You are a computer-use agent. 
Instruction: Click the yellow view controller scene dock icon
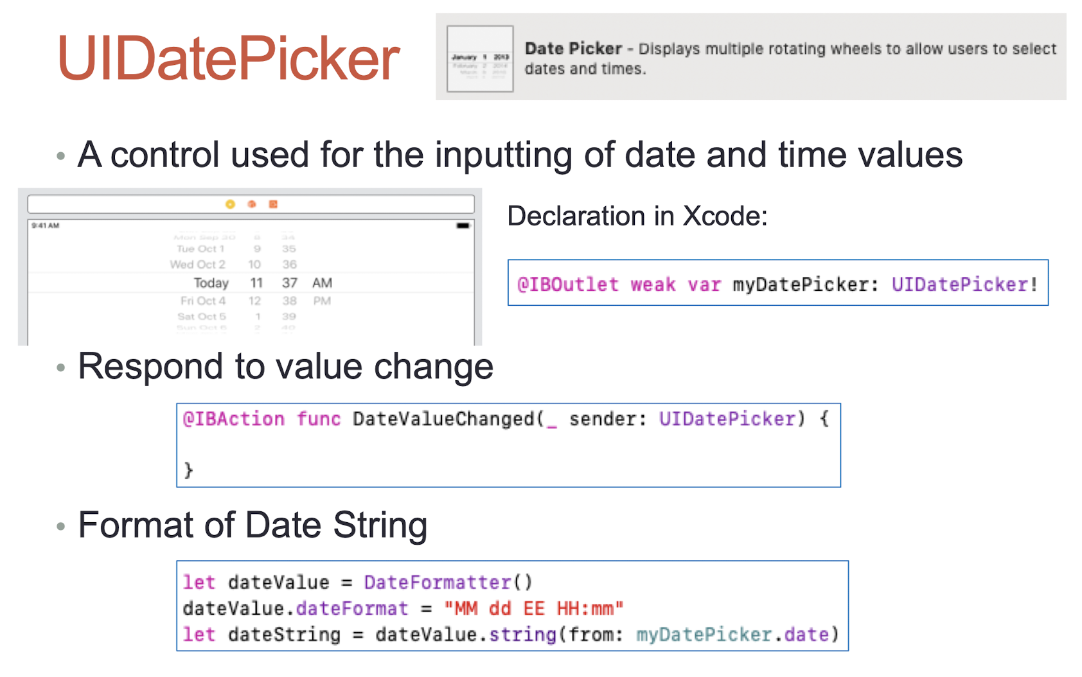point(230,204)
